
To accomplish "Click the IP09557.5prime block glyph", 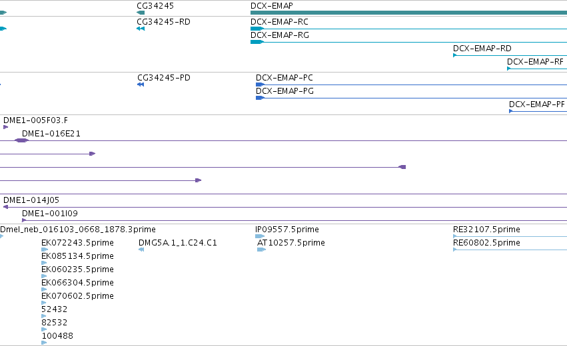I will tap(260, 236).
